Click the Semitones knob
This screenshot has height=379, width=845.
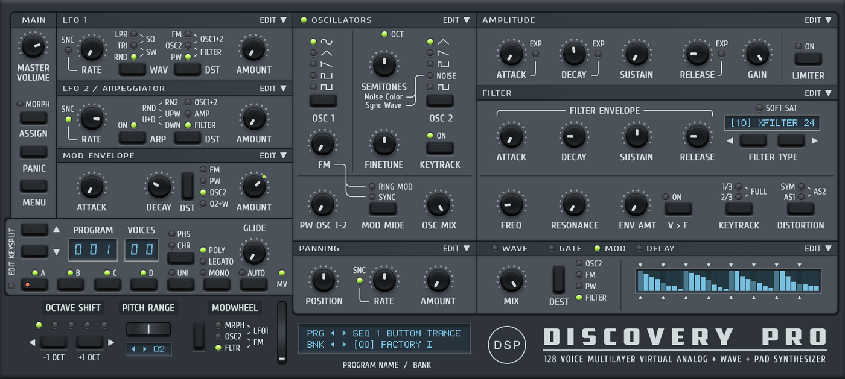[x=384, y=64]
